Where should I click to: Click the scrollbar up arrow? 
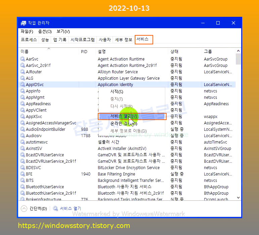(238, 51)
